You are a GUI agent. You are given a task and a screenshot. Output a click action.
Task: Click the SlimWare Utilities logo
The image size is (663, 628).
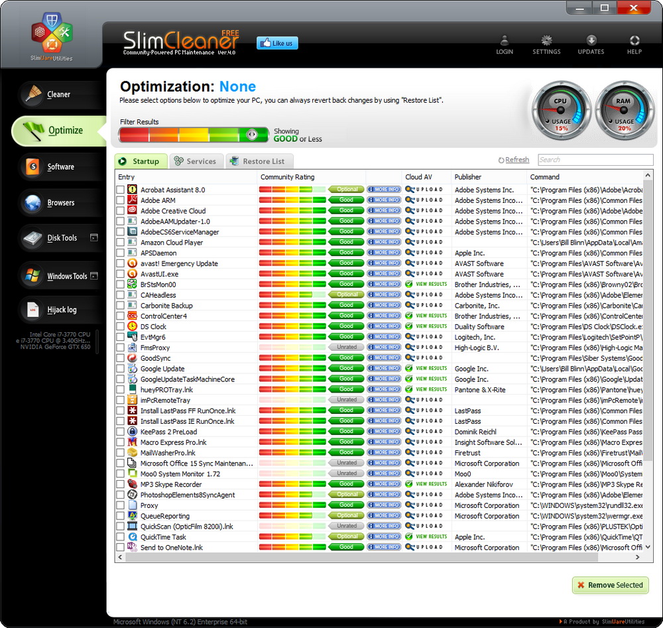pos(51,37)
